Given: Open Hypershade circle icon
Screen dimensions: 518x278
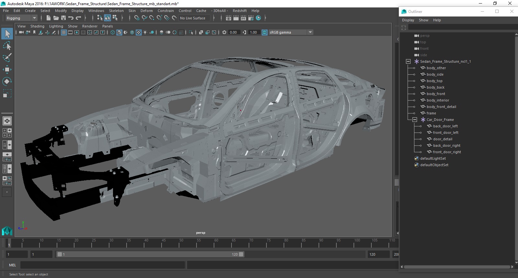Looking at the screenshot, I should point(258,18).
